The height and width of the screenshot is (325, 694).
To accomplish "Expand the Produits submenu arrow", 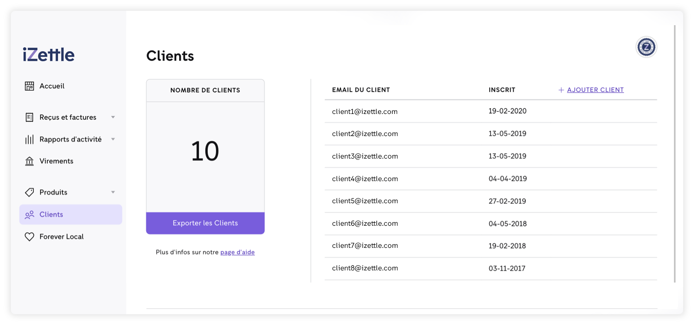I will [x=113, y=192].
